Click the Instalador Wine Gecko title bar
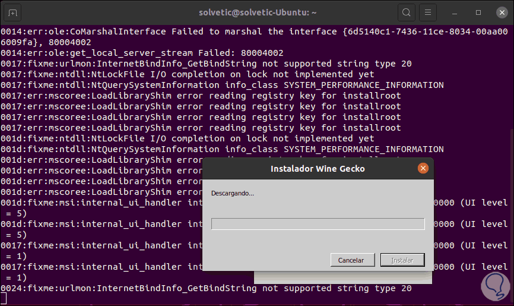Screen dimensions: 514x306 pyautogui.click(x=318, y=168)
